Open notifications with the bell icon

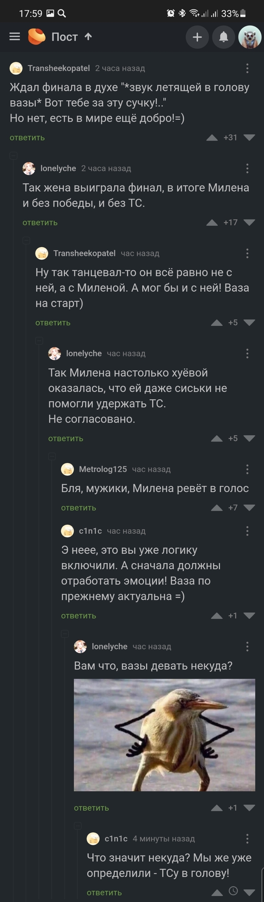pos(223,37)
